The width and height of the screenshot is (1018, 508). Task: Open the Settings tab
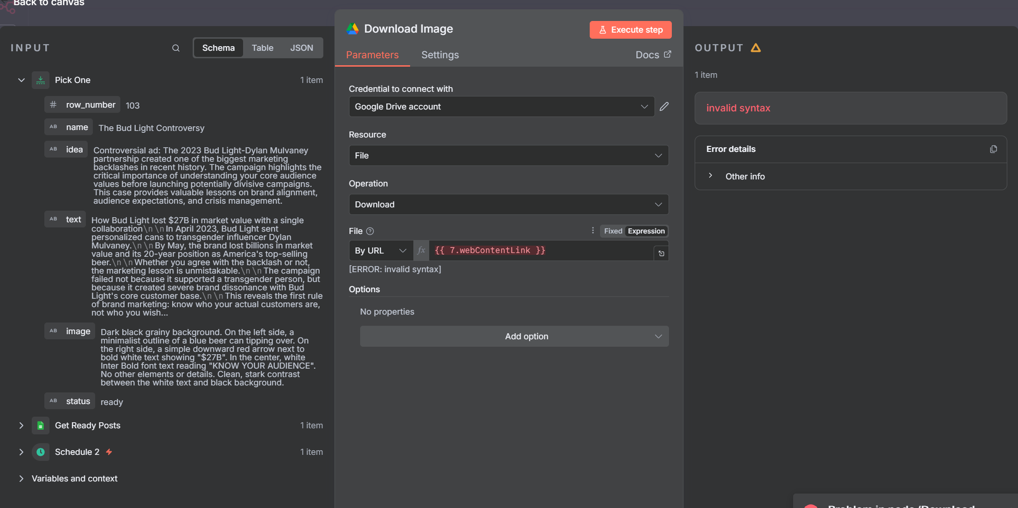(440, 55)
